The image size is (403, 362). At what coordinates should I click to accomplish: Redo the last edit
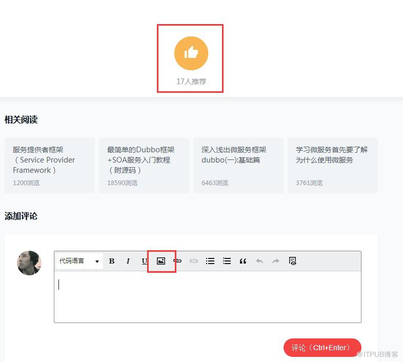pos(276,261)
